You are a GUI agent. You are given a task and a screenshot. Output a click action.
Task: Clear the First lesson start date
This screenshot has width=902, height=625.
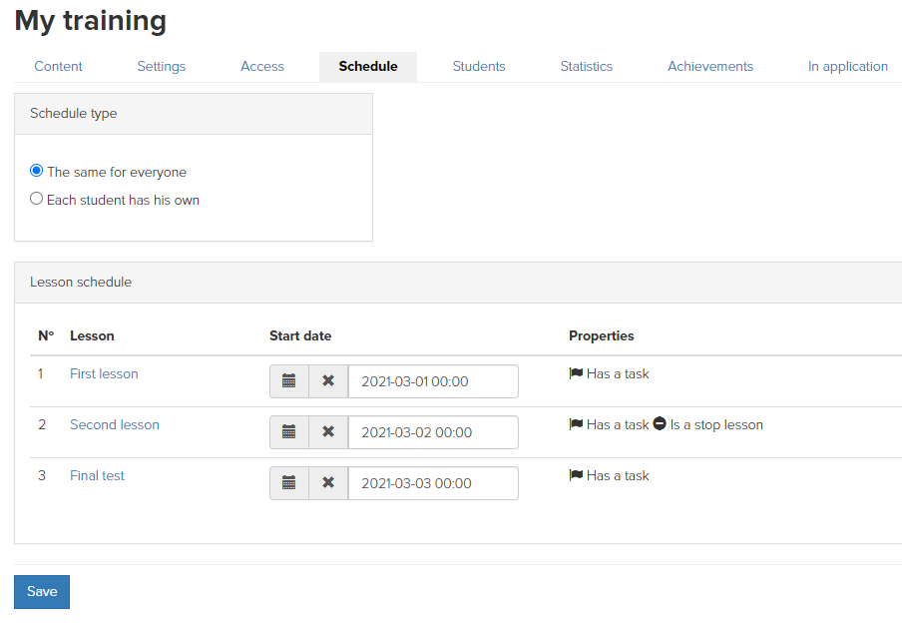pyautogui.click(x=328, y=381)
